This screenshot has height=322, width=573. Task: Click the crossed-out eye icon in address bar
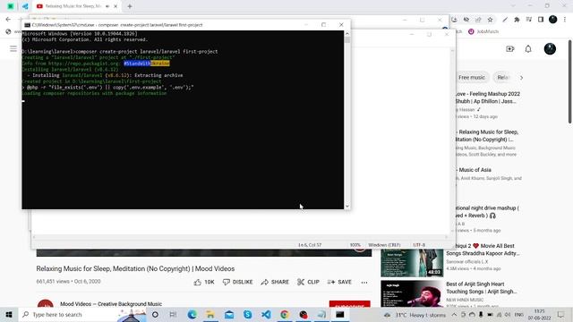[466, 20]
